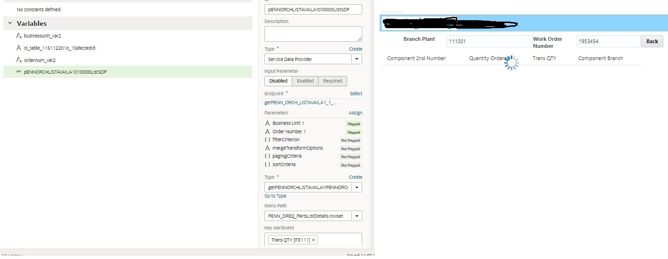Set Input Parameter to Enabled
This screenshot has height=259, width=668.
305,81
